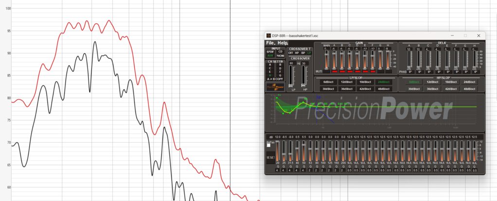Select 24dB/oct HP slope
Screen dimensions: 497x201
[x=469, y=82]
